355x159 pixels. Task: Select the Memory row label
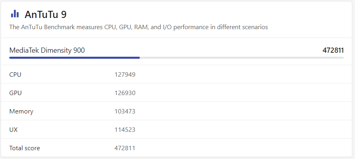(x=21, y=111)
